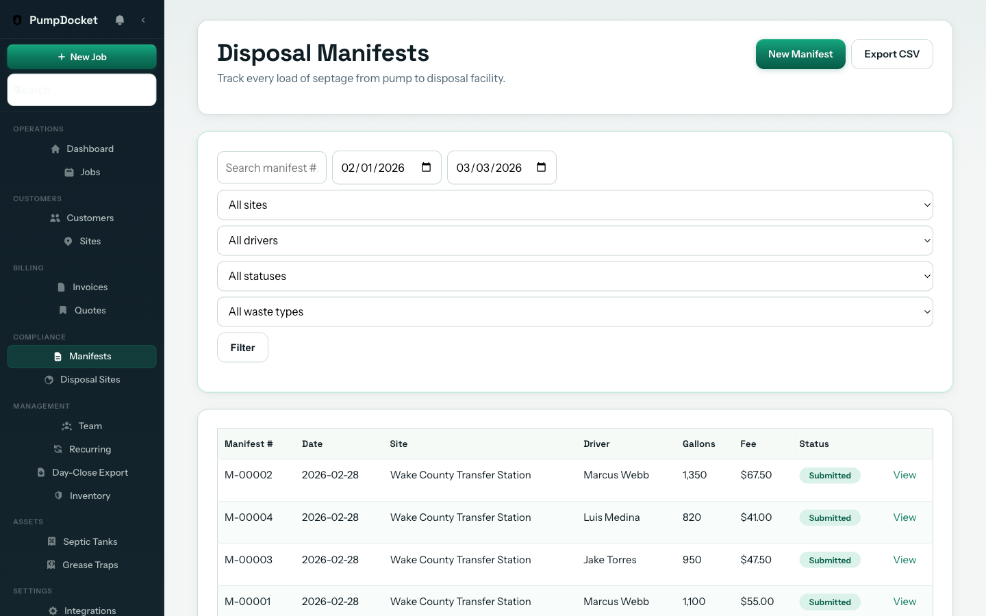Select the Dashboard home icon

pyautogui.click(x=55, y=149)
